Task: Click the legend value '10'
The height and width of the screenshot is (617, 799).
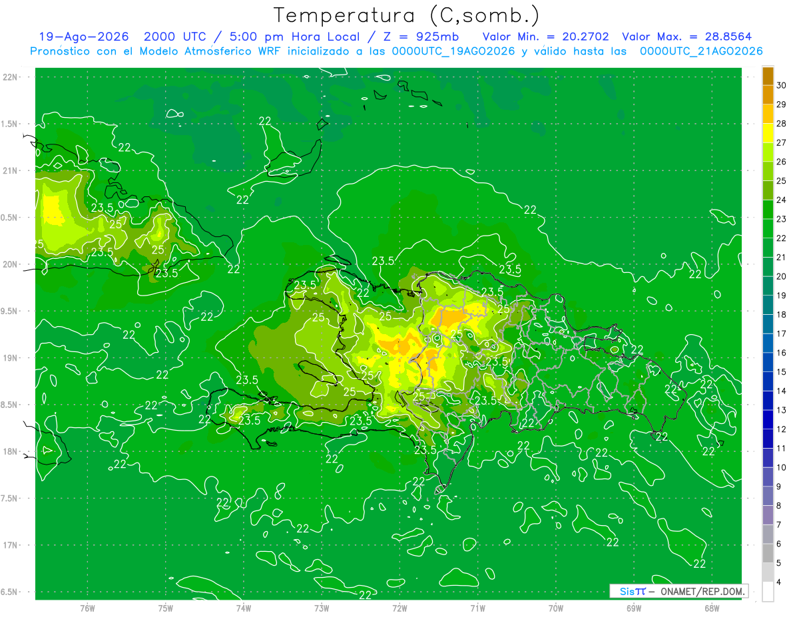Action: pyautogui.click(x=782, y=468)
